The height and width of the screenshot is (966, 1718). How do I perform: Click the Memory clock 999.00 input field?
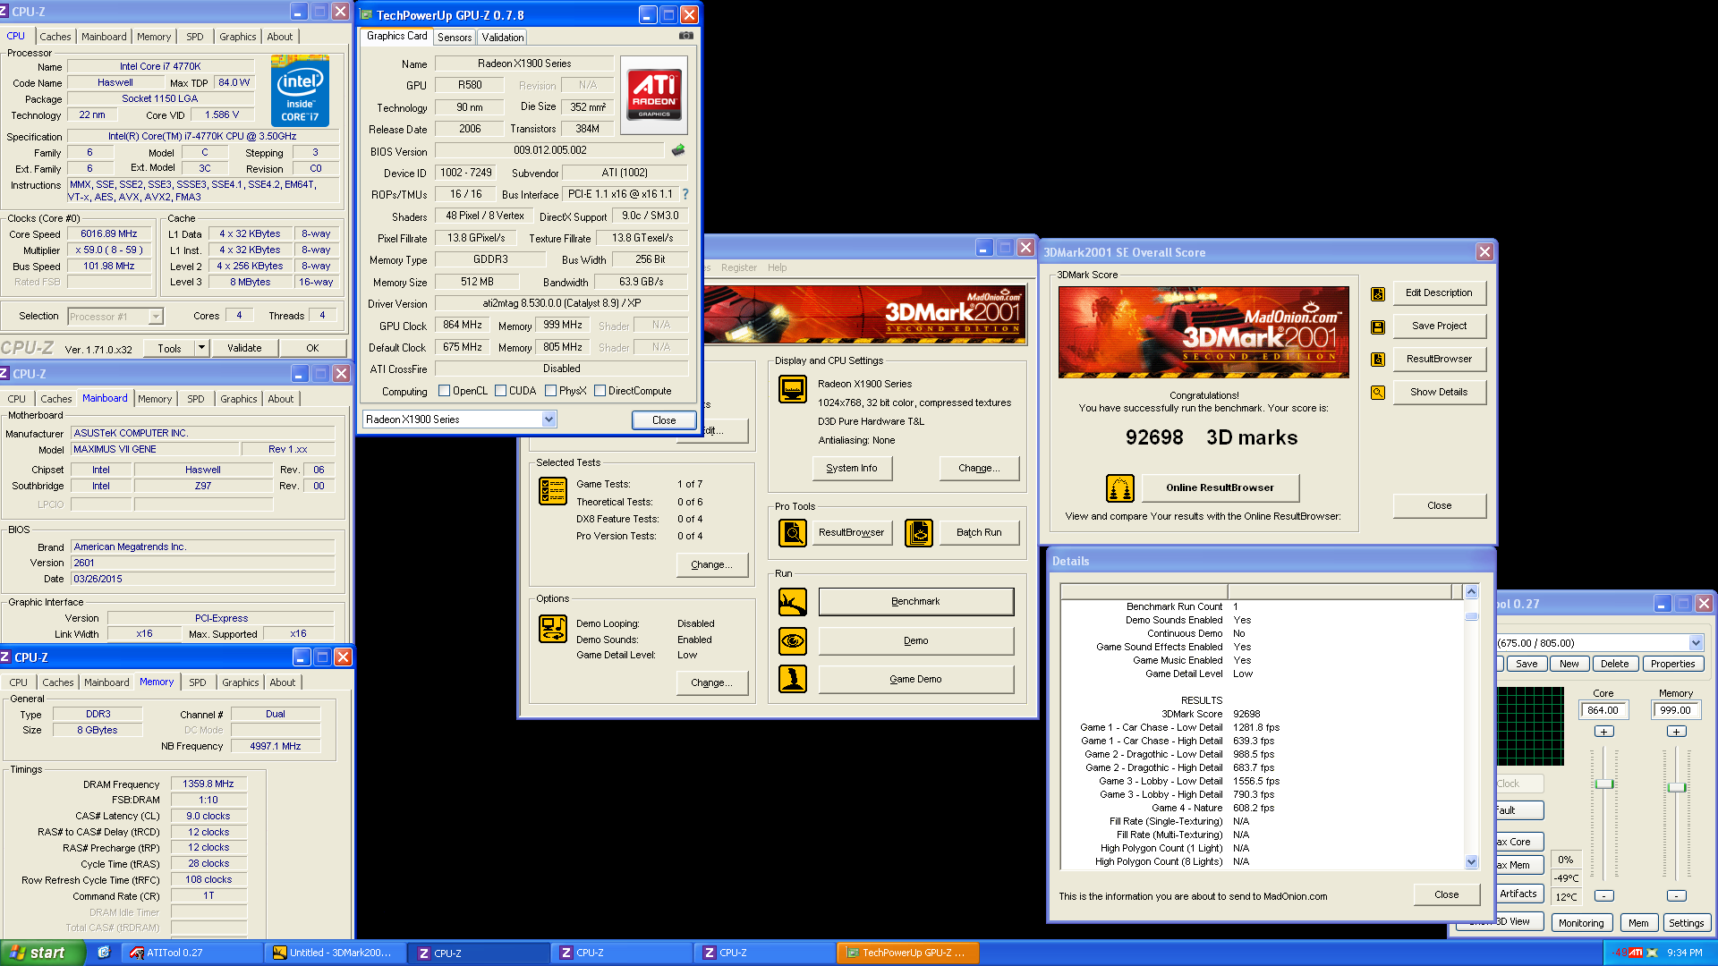(1675, 711)
